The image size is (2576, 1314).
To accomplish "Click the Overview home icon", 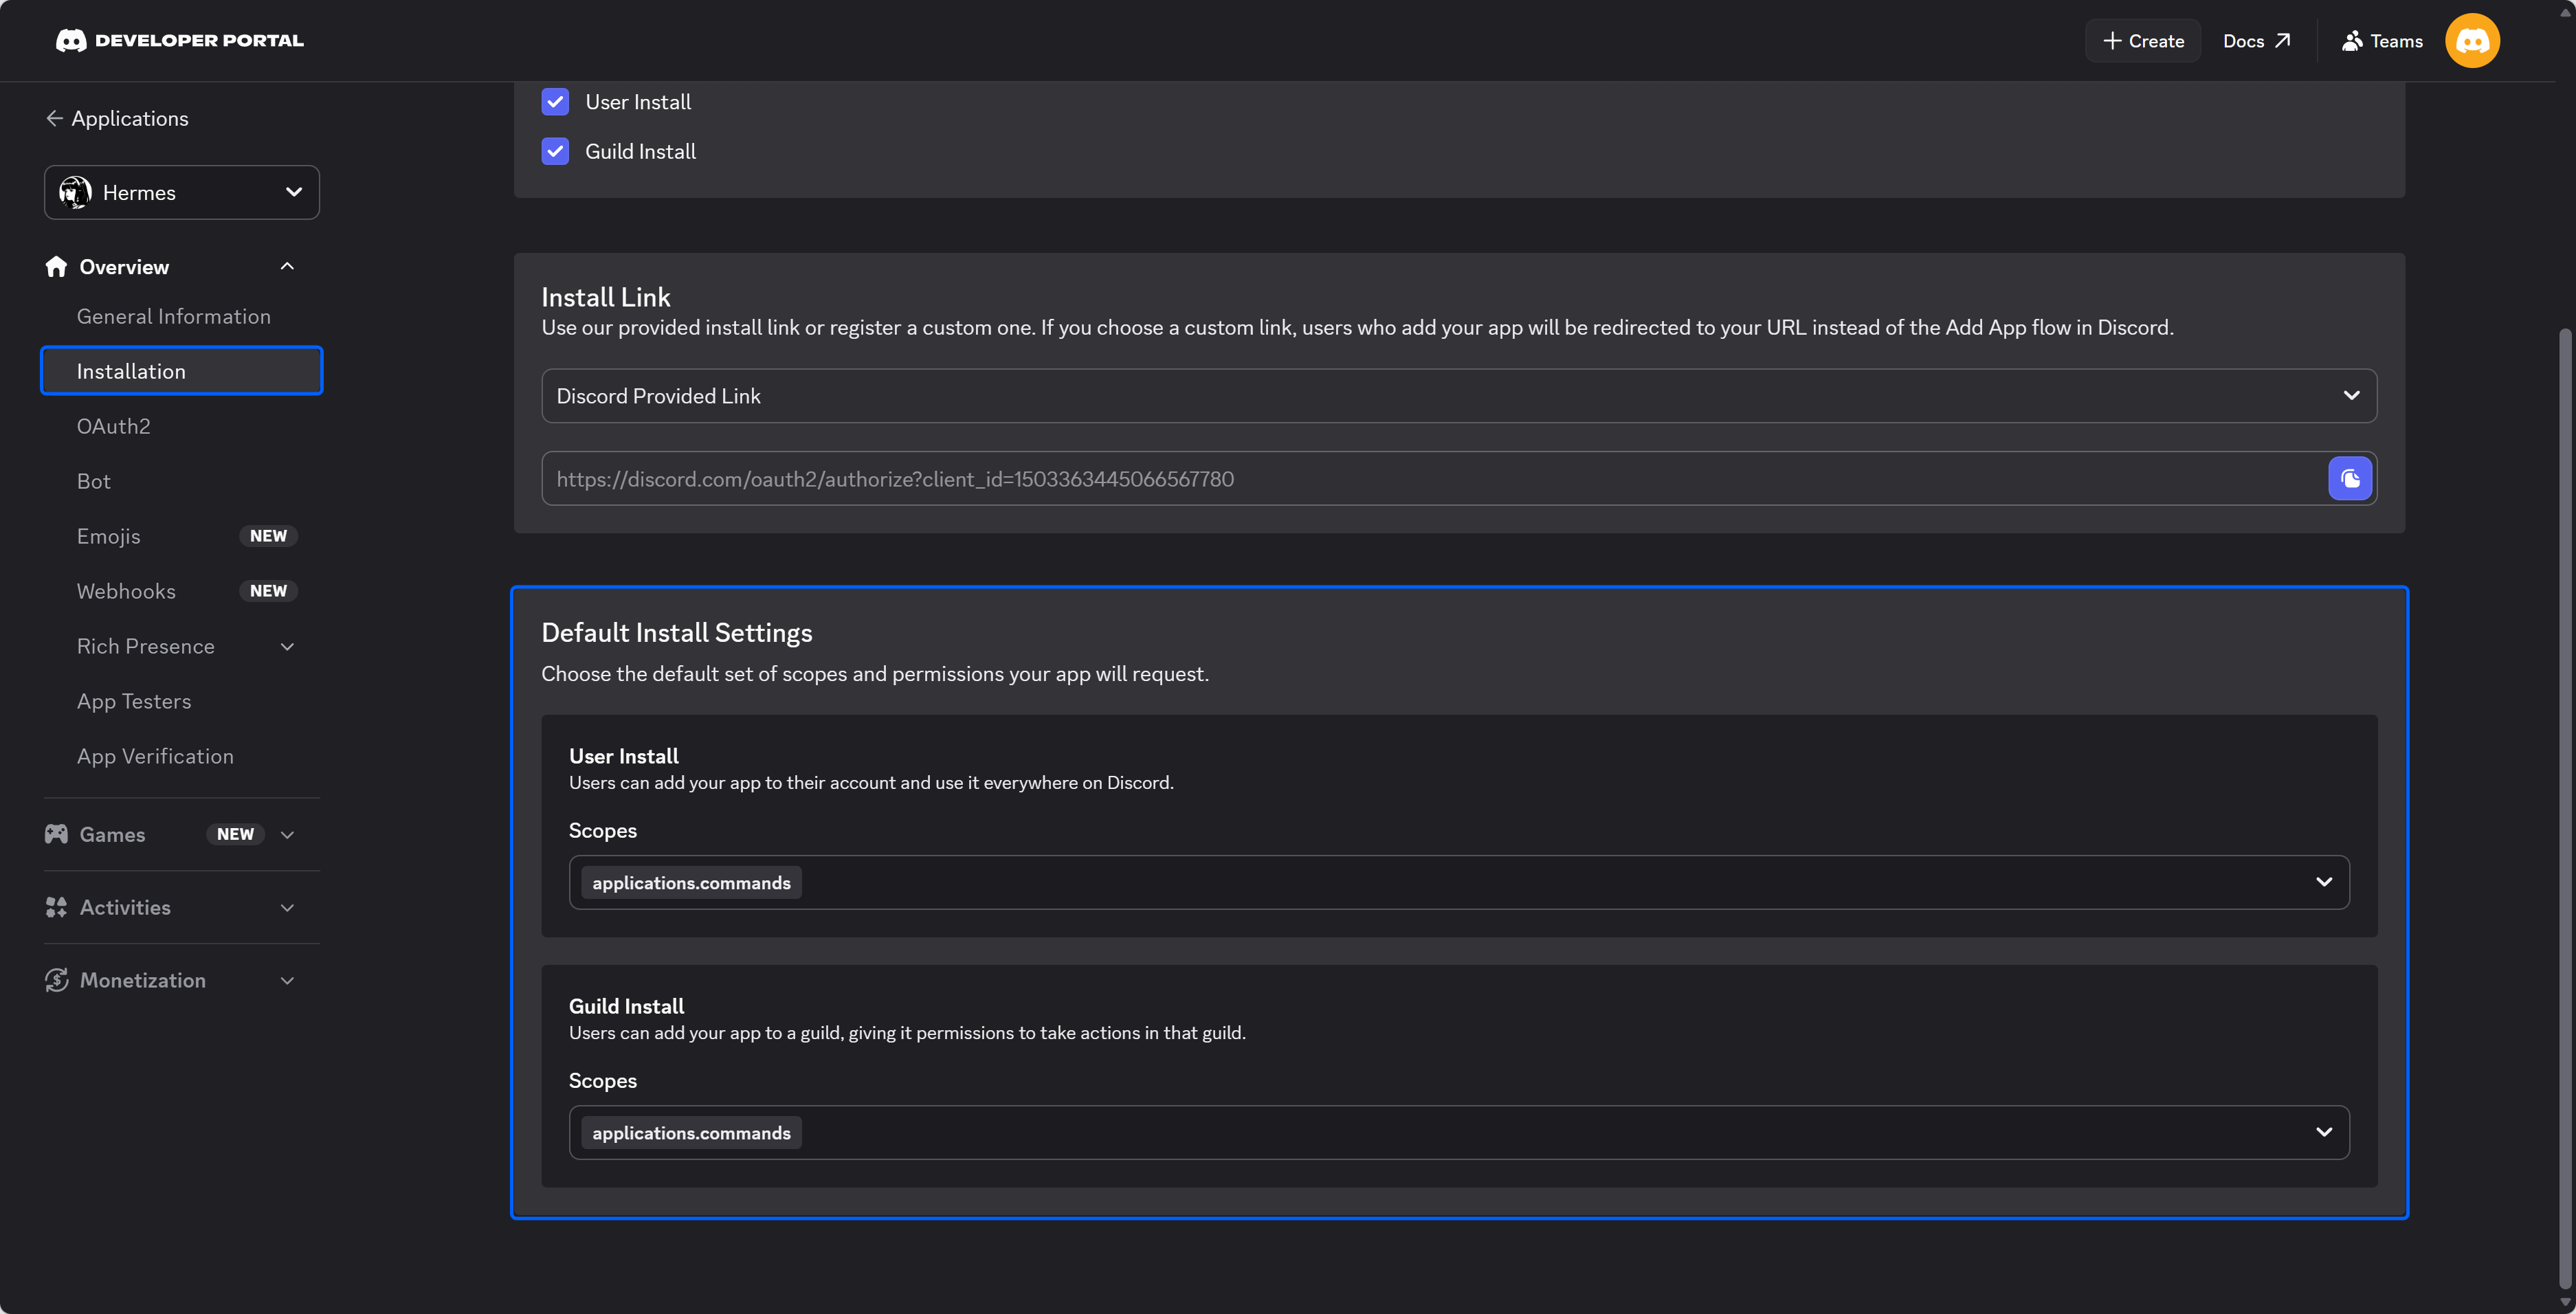I will tap(56, 266).
